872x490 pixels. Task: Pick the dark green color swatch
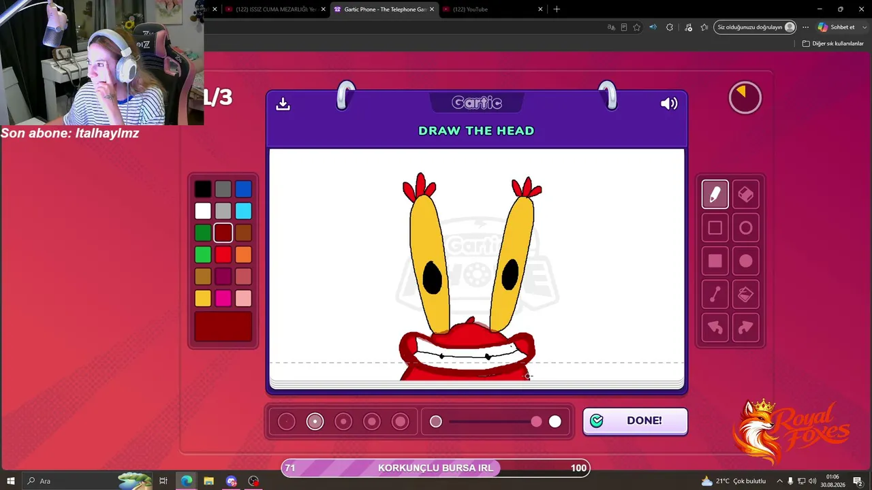coord(203,233)
